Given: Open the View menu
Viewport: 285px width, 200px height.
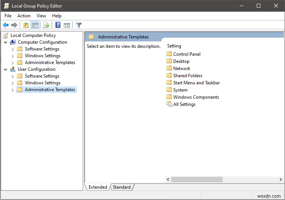Looking at the screenshot, I should pos(41,16).
